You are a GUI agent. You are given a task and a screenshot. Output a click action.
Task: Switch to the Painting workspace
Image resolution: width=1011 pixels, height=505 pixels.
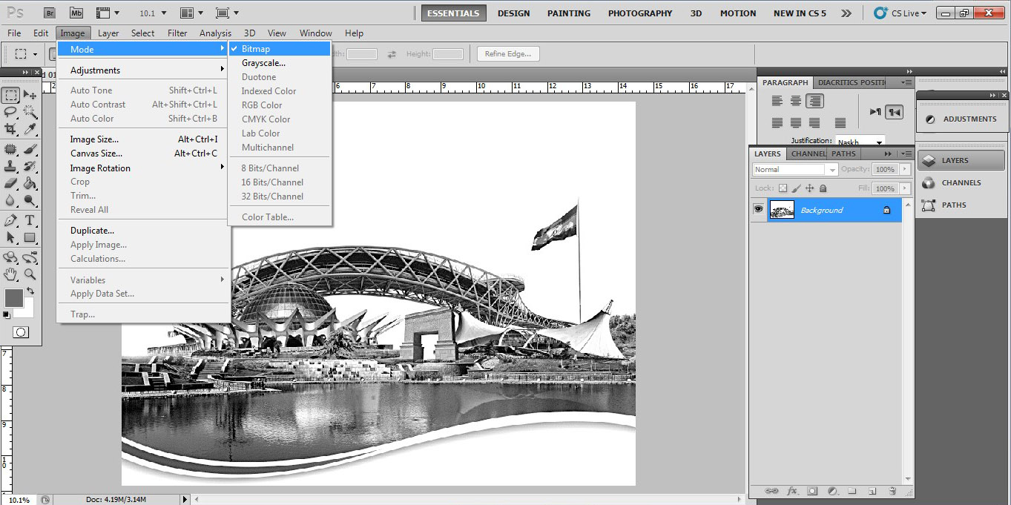pyautogui.click(x=569, y=13)
